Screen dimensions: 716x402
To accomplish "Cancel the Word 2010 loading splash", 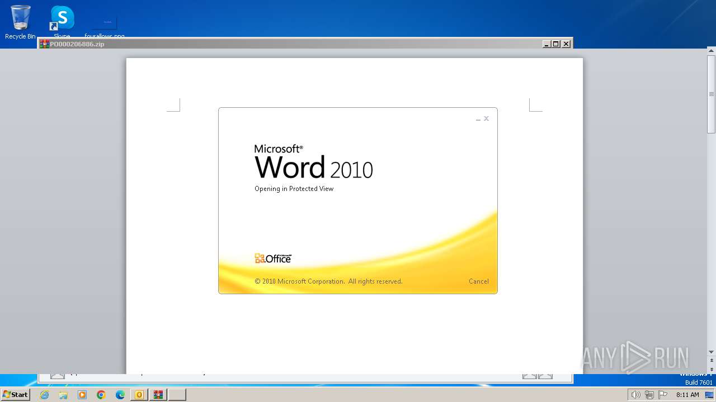I will tap(478, 281).
